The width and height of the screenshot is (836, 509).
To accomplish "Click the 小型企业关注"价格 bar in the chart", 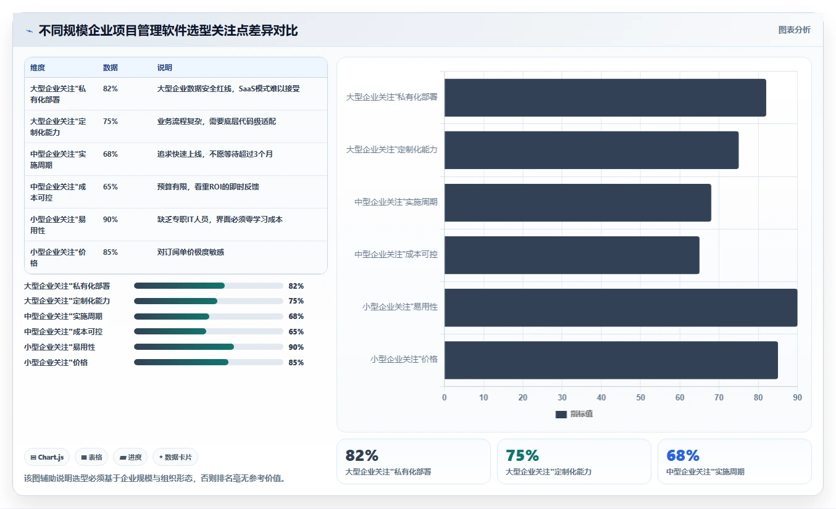I will coord(611,360).
